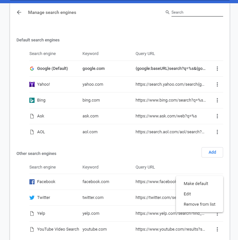The height and width of the screenshot is (240, 238).
Task: Click the Yahoo! purple logo icon
Action: coord(32,84)
